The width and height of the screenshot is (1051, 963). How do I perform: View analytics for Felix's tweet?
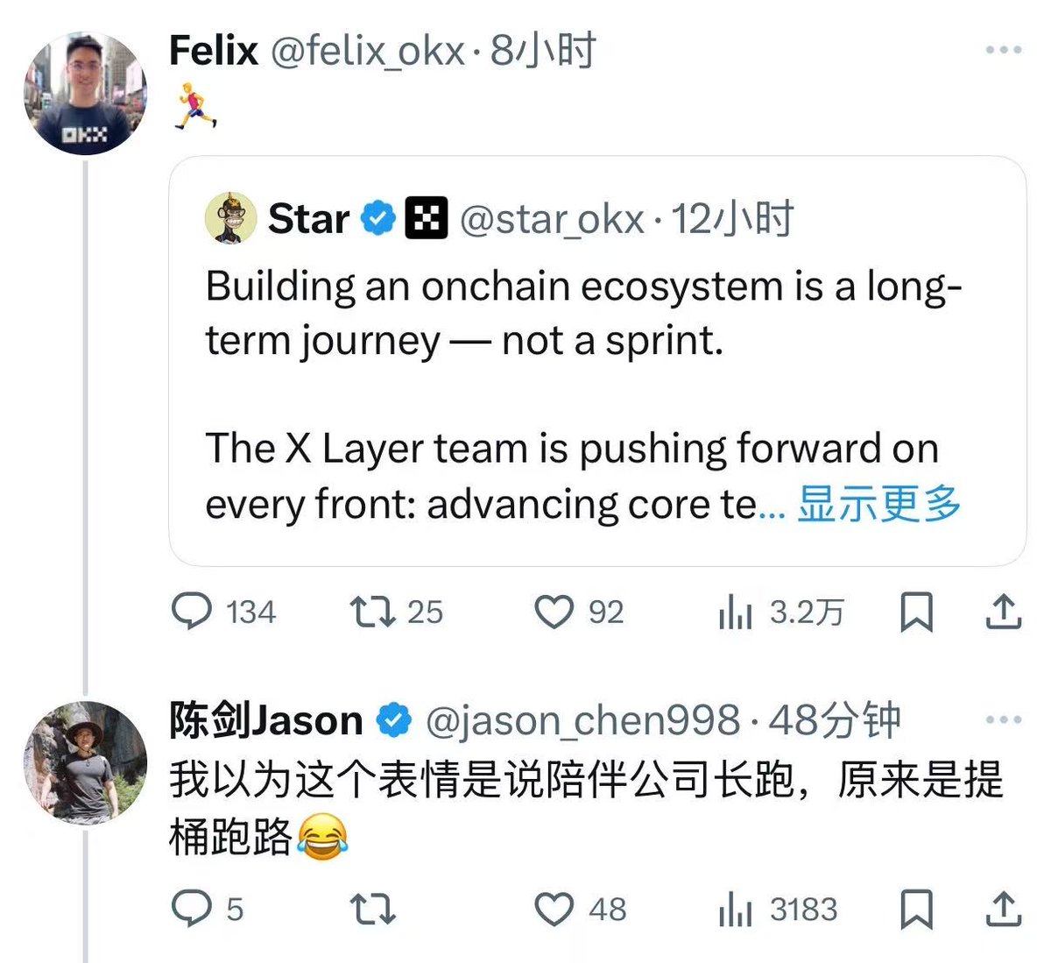(x=736, y=612)
